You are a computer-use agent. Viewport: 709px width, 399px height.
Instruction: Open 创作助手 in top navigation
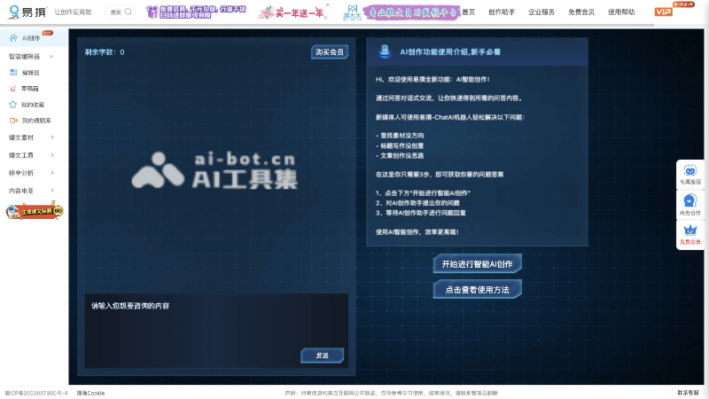click(x=502, y=12)
